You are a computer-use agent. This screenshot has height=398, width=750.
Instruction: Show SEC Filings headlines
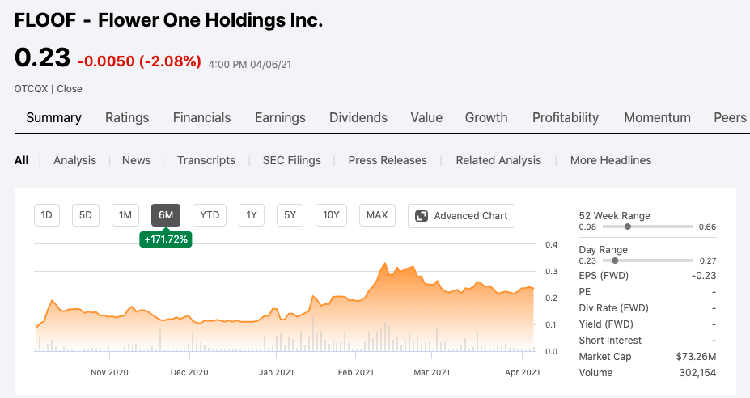point(291,160)
